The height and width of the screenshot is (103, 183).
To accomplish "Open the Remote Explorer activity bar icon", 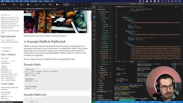I will click(94, 30).
